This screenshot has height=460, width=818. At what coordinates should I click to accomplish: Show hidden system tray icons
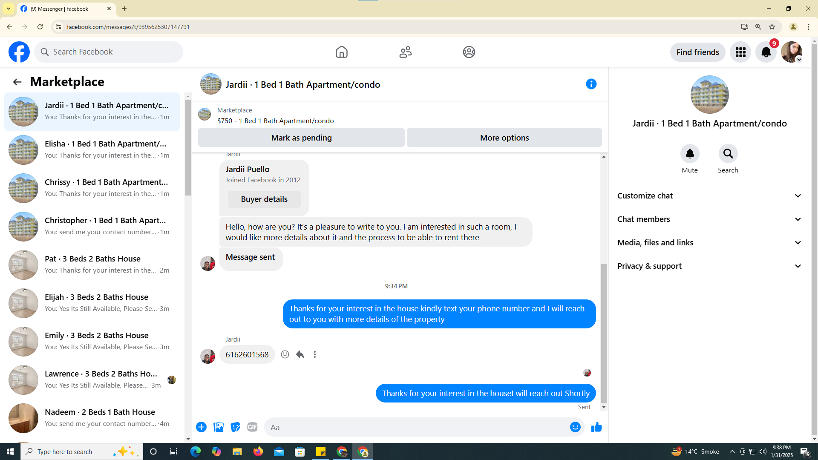[x=732, y=451]
